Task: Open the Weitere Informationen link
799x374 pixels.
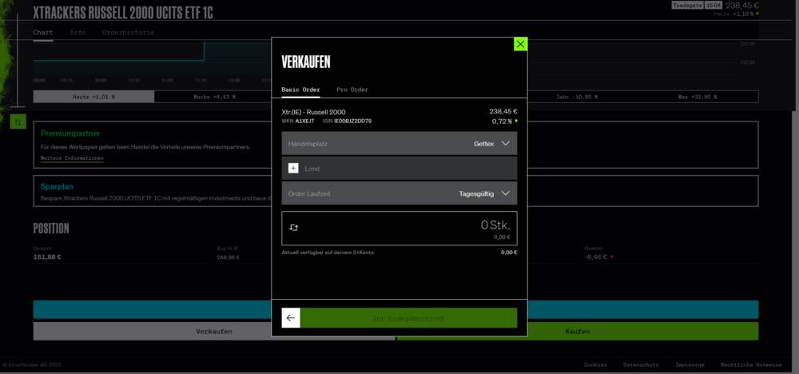Action: coord(72,158)
